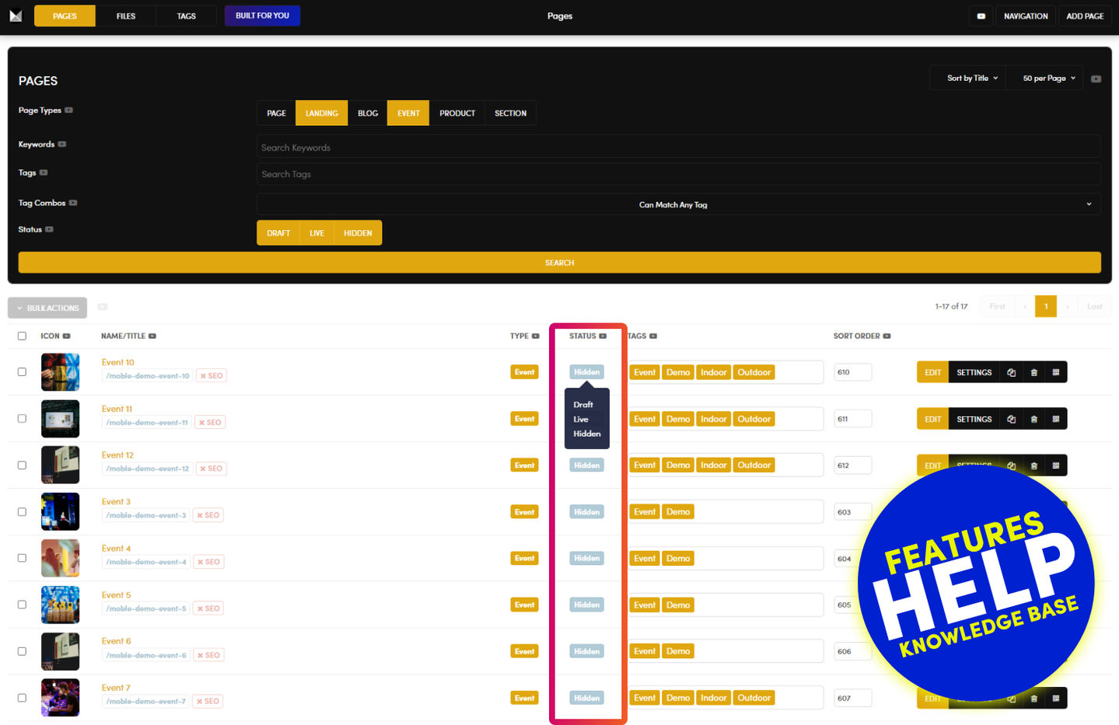Image resolution: width=1119 pixels, height=725 pixels.
Task: Open the Can Match Any Tag dropdown
Action: 678,204
